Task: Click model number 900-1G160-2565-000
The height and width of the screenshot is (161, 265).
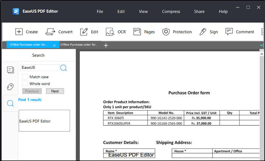Action: coord(166,123)
